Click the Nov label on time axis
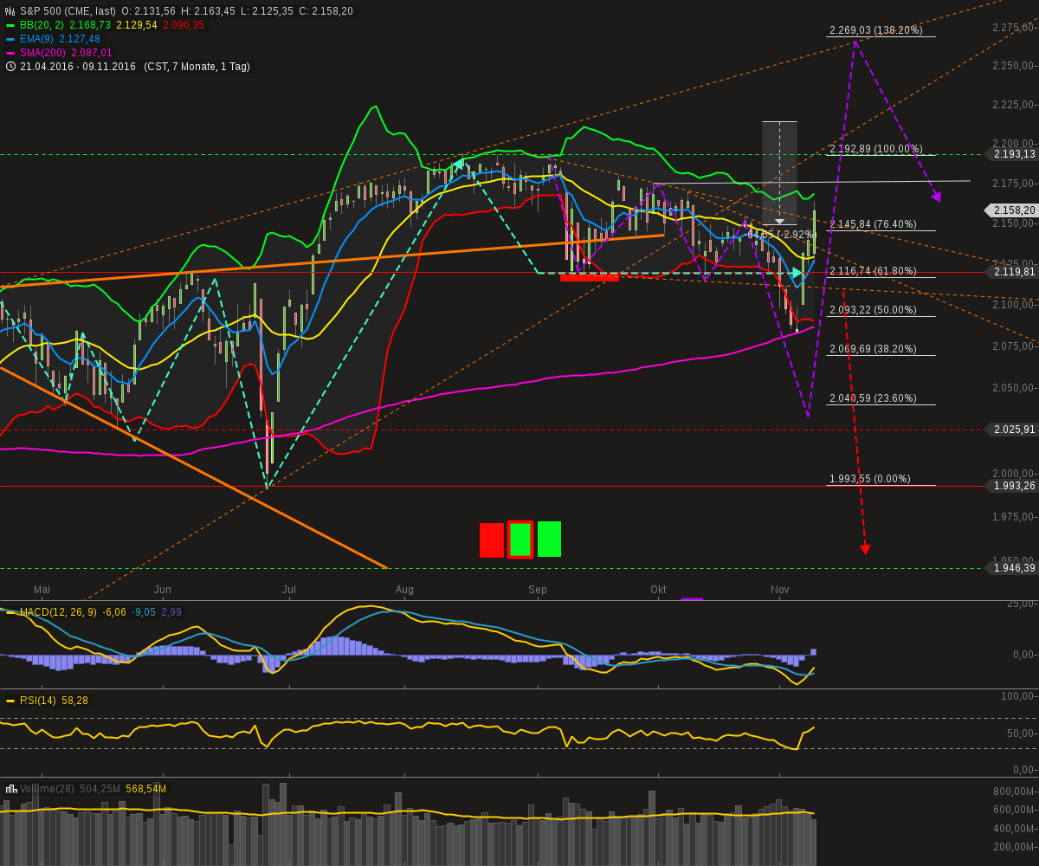The width and height of the screenshot is (1039, 866). click(780, 589)
